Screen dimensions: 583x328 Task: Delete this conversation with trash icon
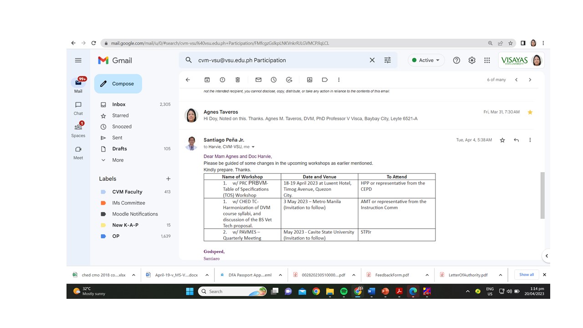pos(237,80)
